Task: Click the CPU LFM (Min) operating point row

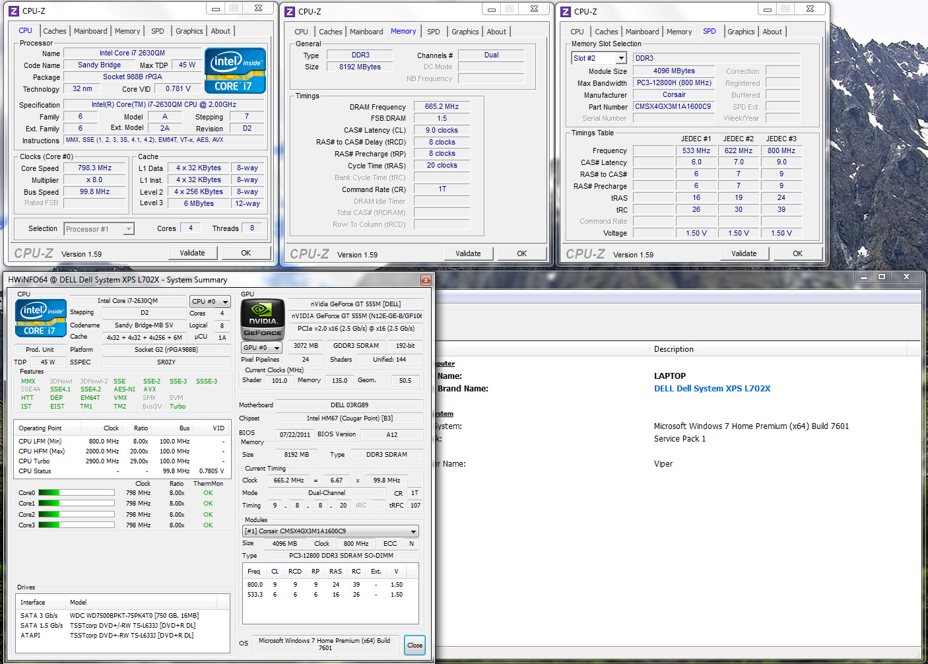Action: pos(121,442)
